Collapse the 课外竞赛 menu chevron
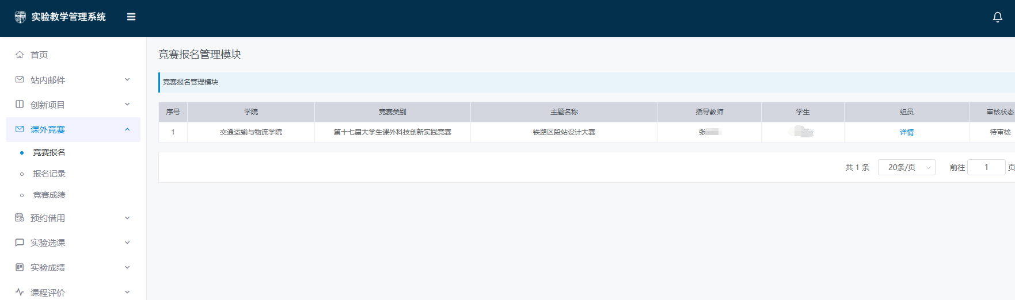The image size is (1015, 300). 127,129
